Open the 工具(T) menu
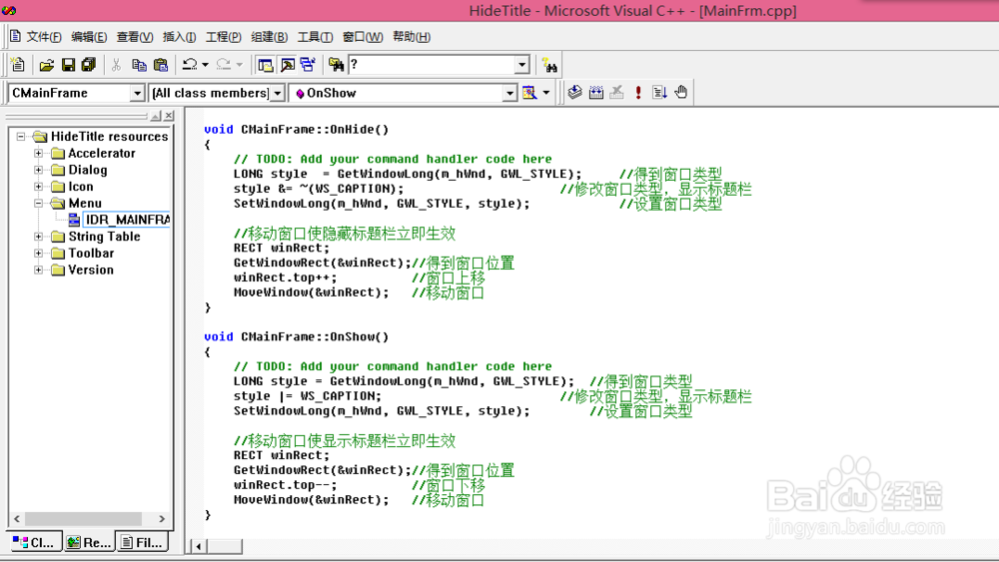 click(x=316, y=37)
